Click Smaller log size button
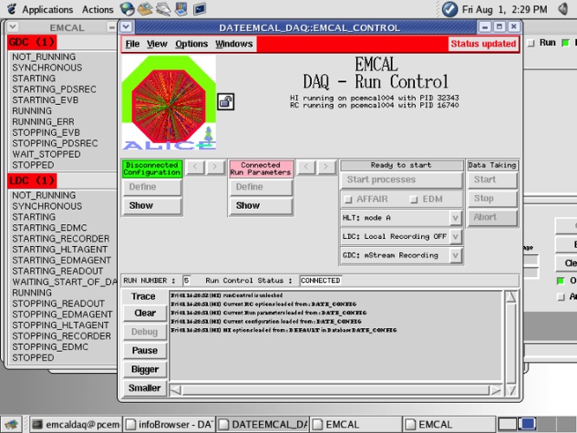Viewport: 577px width, 433px height. [145, 388]
